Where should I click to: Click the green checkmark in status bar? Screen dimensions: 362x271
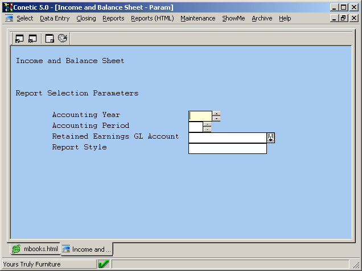(x=104, y=264)
